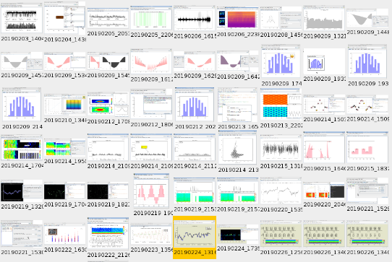Image resolution: width=392 pixels, height=262 pixels.
Task: Open the 20190219_170 black image green dots thumbnail
Action: click(x=65, y=191)
